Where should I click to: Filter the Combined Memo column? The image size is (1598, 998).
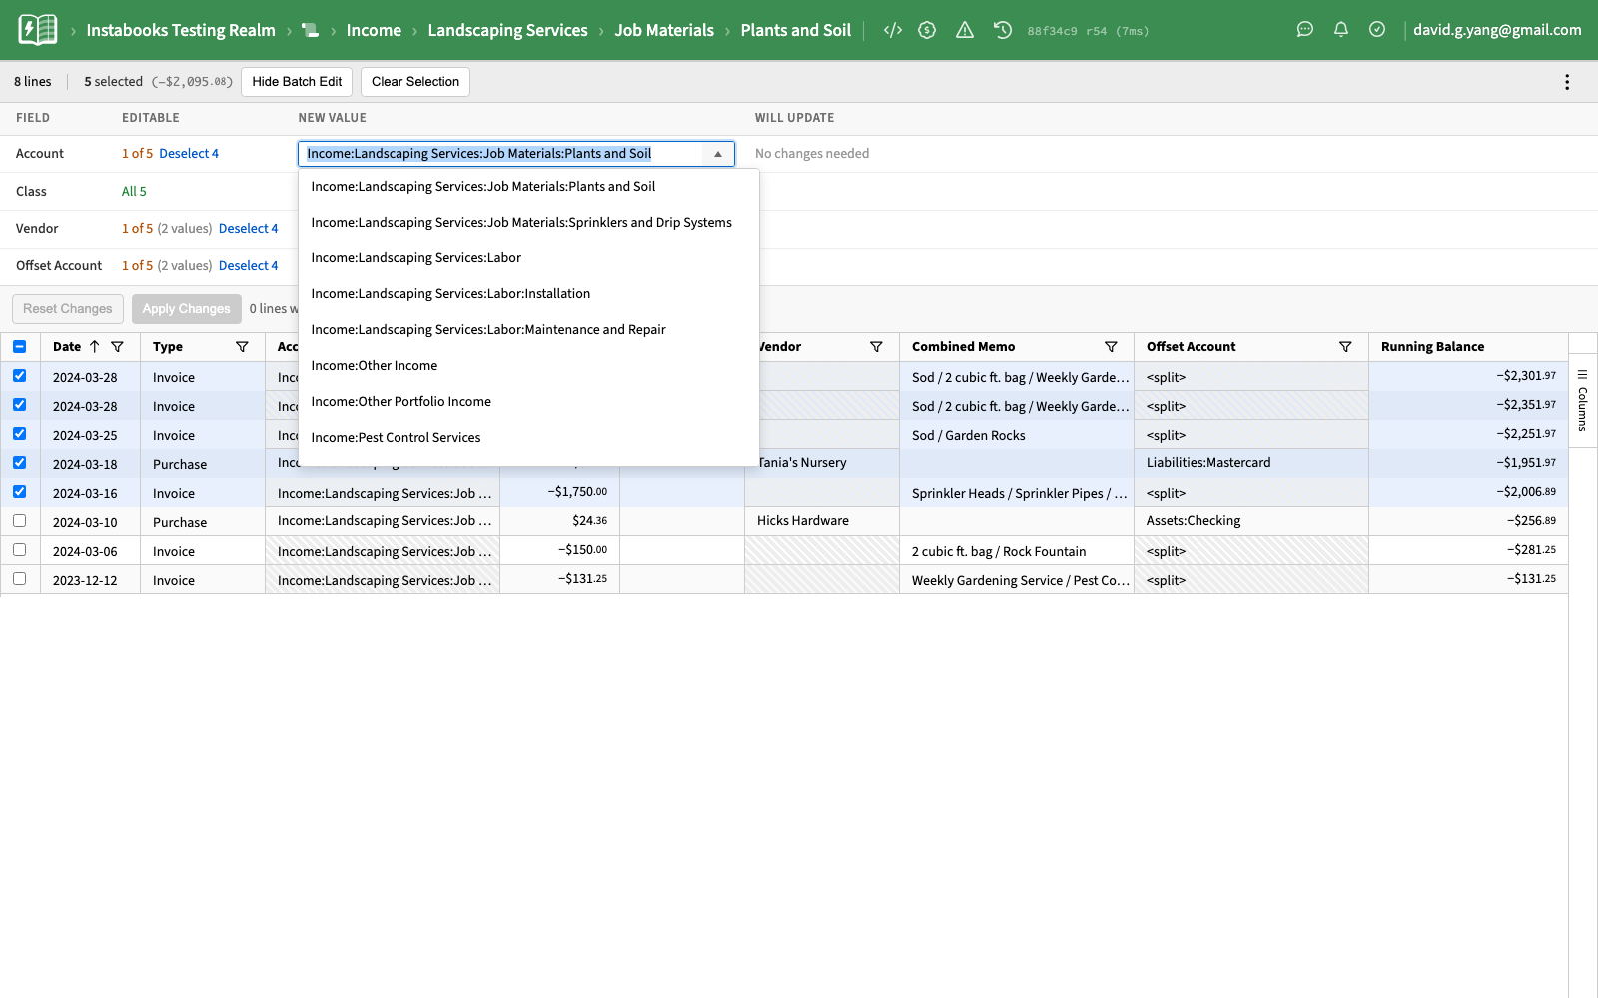(x=1111, y=347)
